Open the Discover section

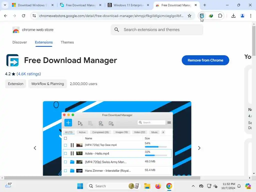[19, 42]
